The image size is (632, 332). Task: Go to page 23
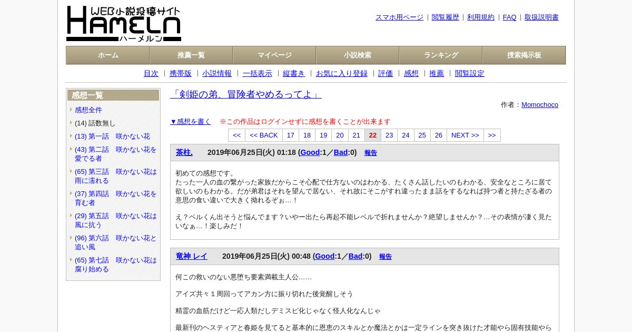pyautogui.click(x=389, y=135)
